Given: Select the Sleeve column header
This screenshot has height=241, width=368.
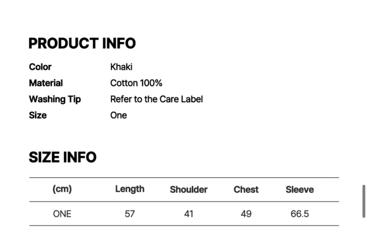Looking at the screenshot, I should [300, 189].
